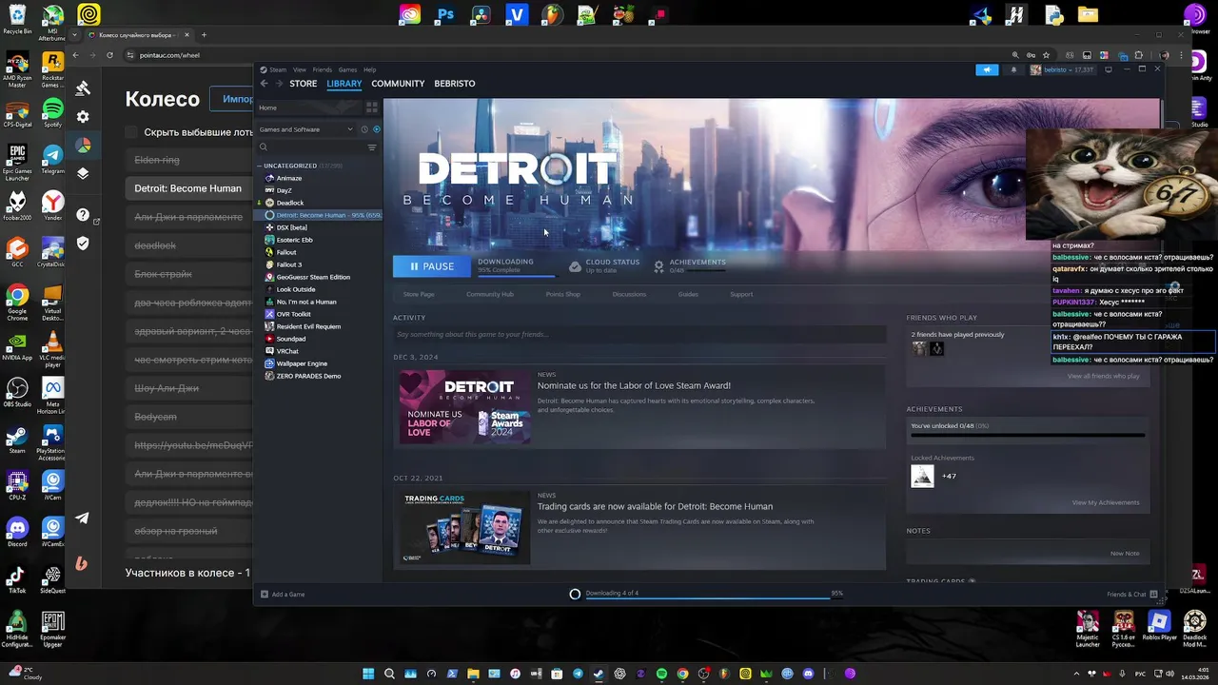This screenshot has height=685, width=1218.
Task: Open the Discussions link
Action: 629,294
